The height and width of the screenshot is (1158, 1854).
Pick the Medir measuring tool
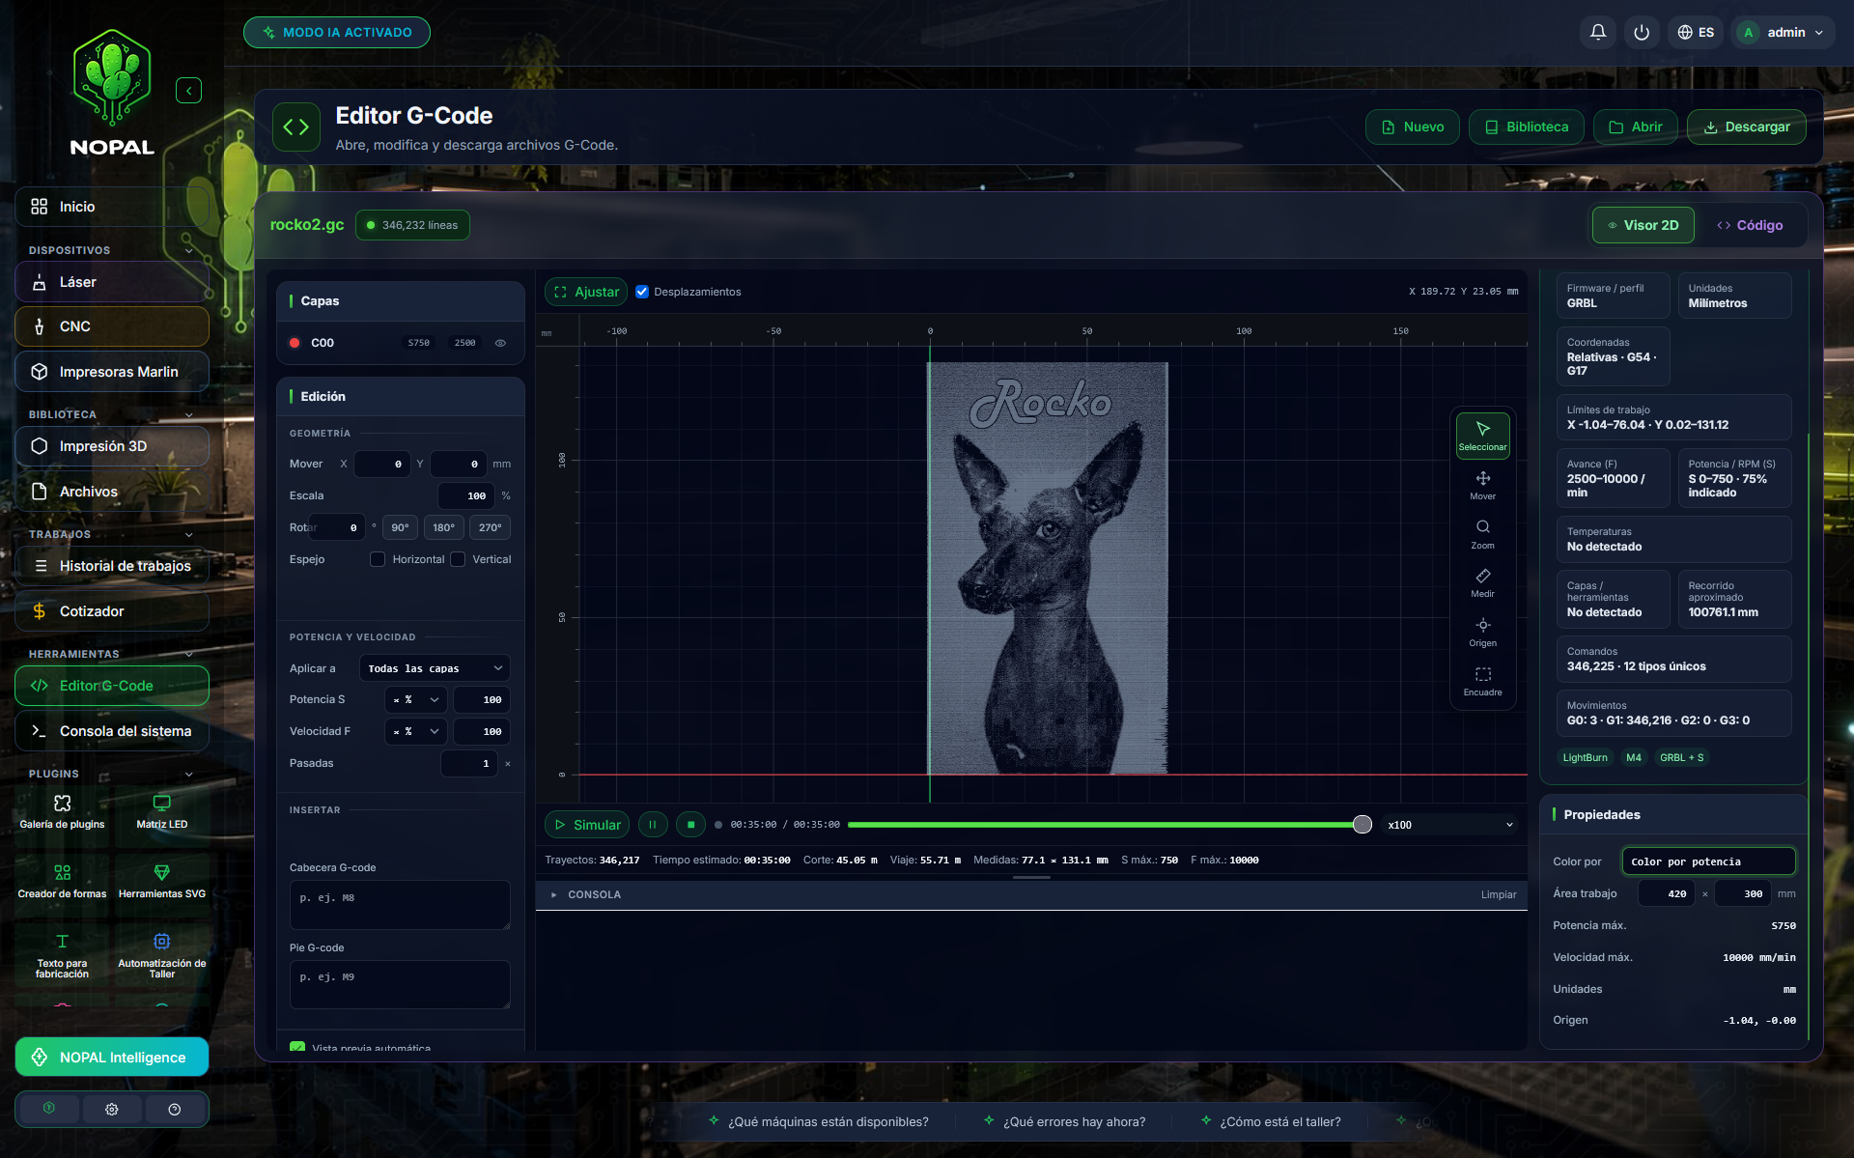click(x=1482, y=582)
